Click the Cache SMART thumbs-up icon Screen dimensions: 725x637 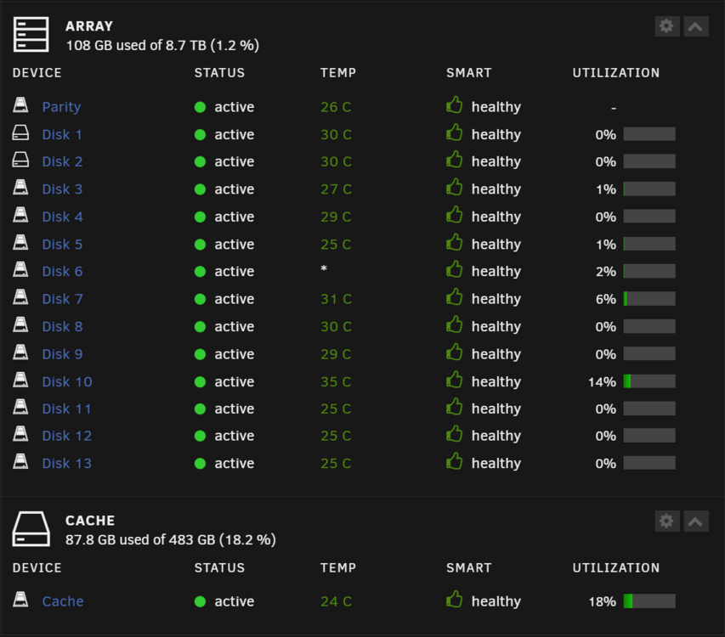455,599
